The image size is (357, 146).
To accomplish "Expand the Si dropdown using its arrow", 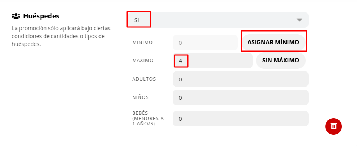I will pos(299,20).
